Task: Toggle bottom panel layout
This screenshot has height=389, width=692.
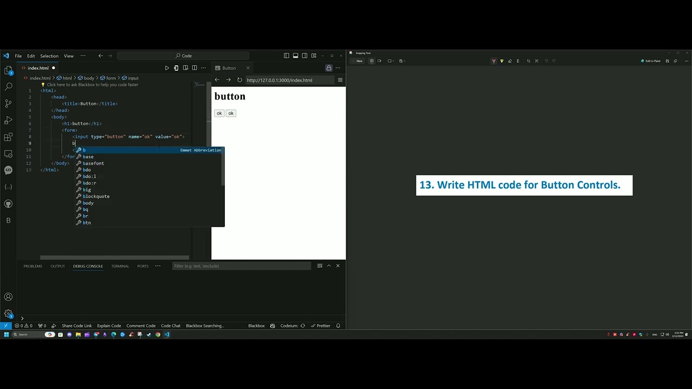Action: point(295,56)
